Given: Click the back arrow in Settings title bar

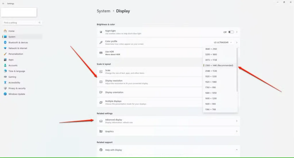Looking at the screenshot, I should [3, 3].
